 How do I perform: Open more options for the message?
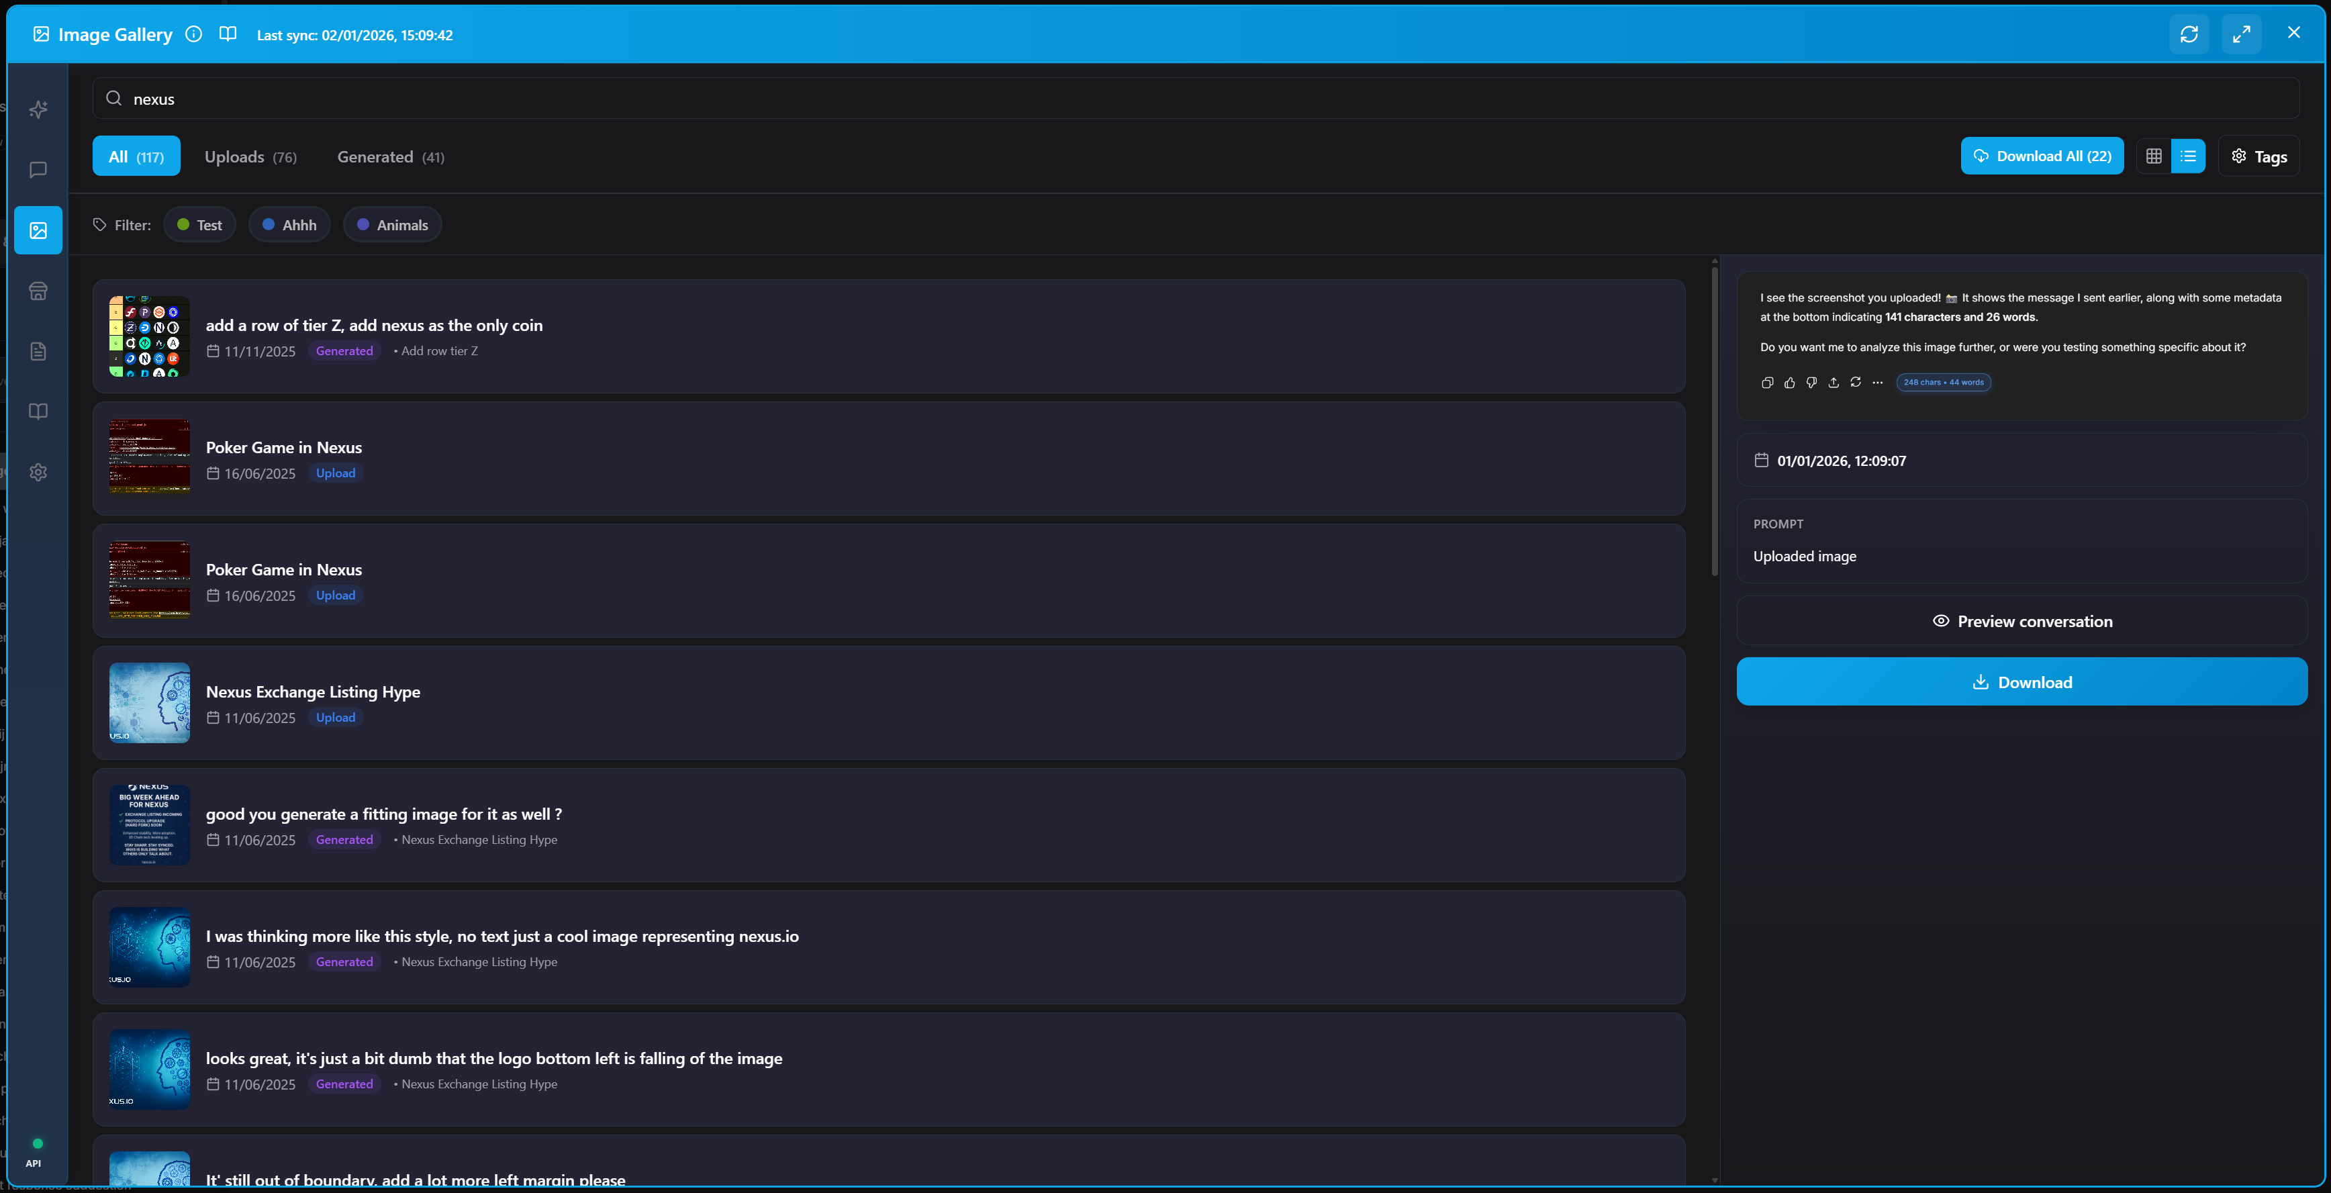(x=1876, y=383)
